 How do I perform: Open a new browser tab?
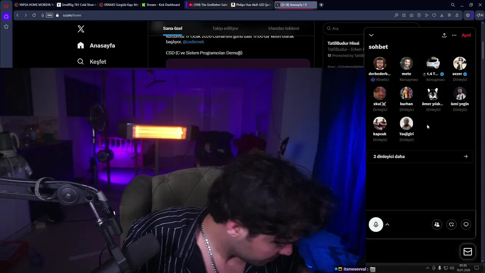click(321, 5)
